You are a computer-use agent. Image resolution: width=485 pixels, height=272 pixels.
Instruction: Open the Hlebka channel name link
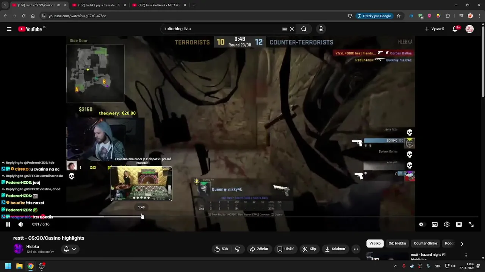point(33,247)
